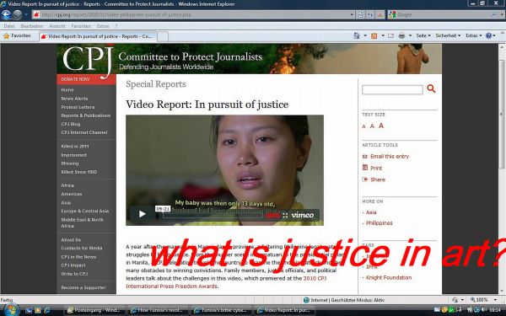Expand the Sicherheit dropdown menu
506x316 pixels.
tap(448, 35)
